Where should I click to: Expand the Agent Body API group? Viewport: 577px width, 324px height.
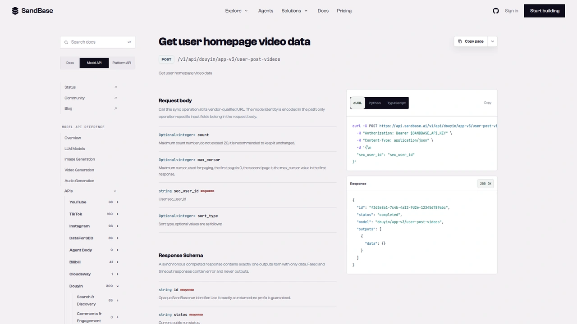click(118, 250)
